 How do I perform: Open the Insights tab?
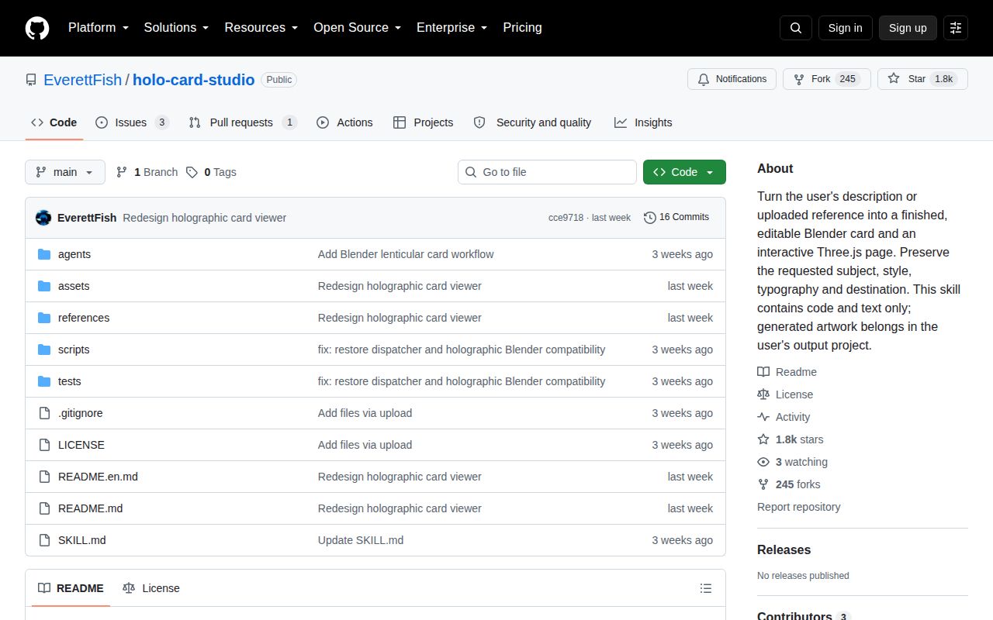[x=643, y=122]
